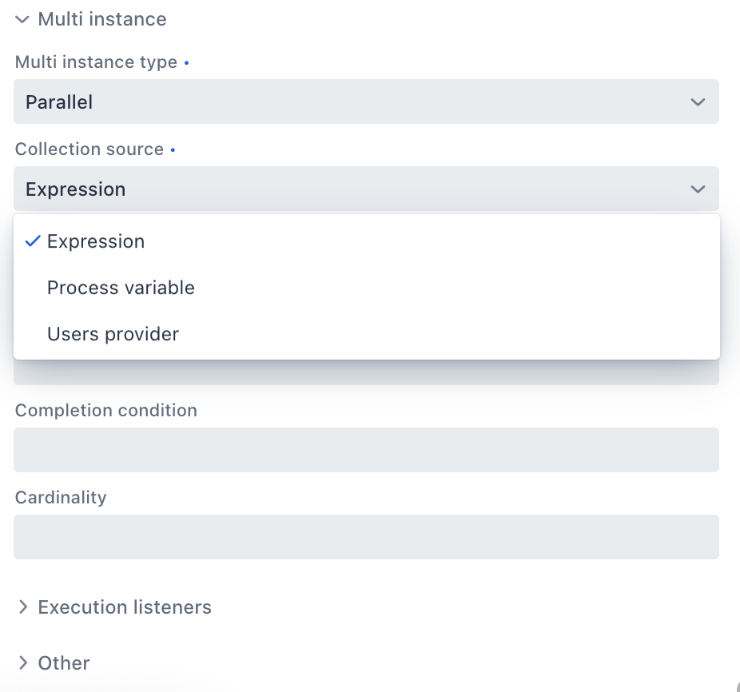
Task: Choose Expression in the open dropdown list
Action: [x=96, y=241]
